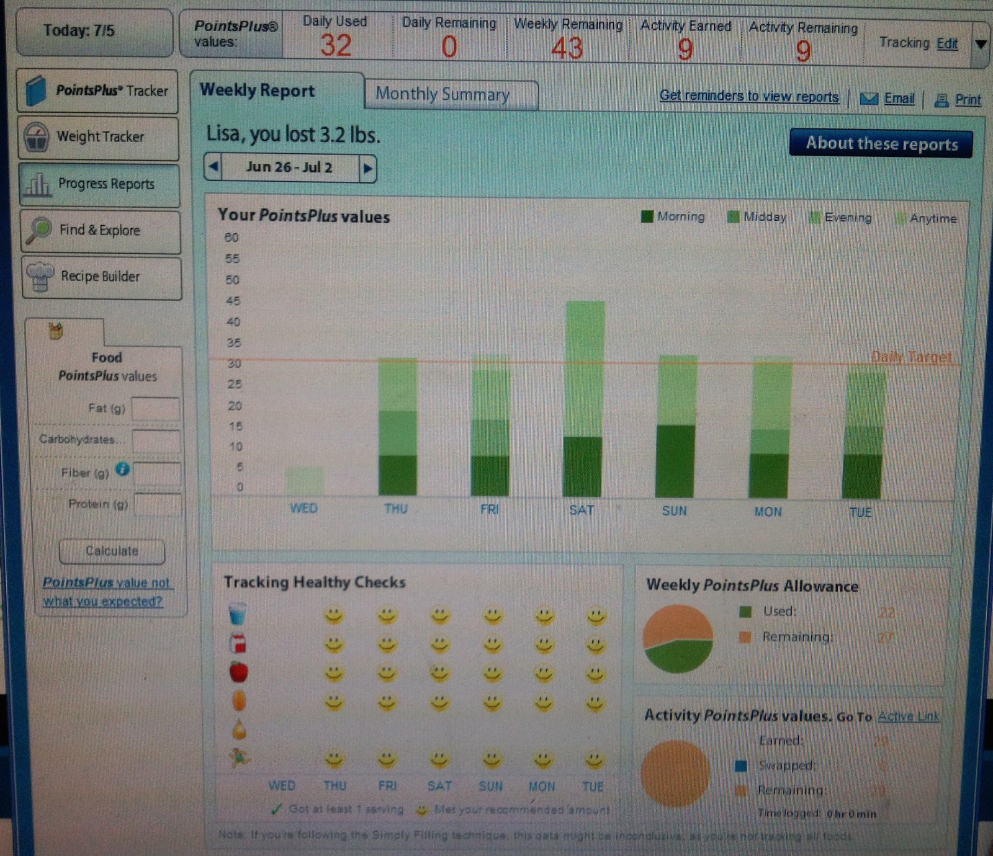
Task: Expand the Tracking dropdown arrow
Action: (x=981, y=44)
